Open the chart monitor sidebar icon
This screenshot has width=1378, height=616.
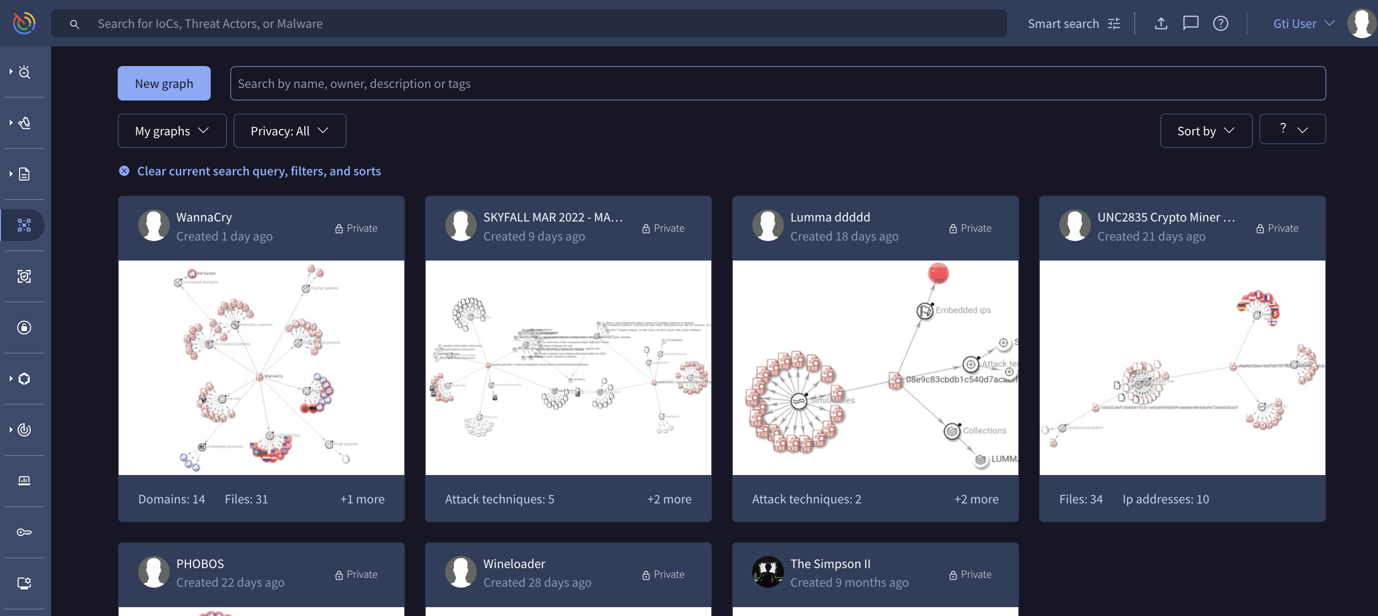click(x=24, y=481)
